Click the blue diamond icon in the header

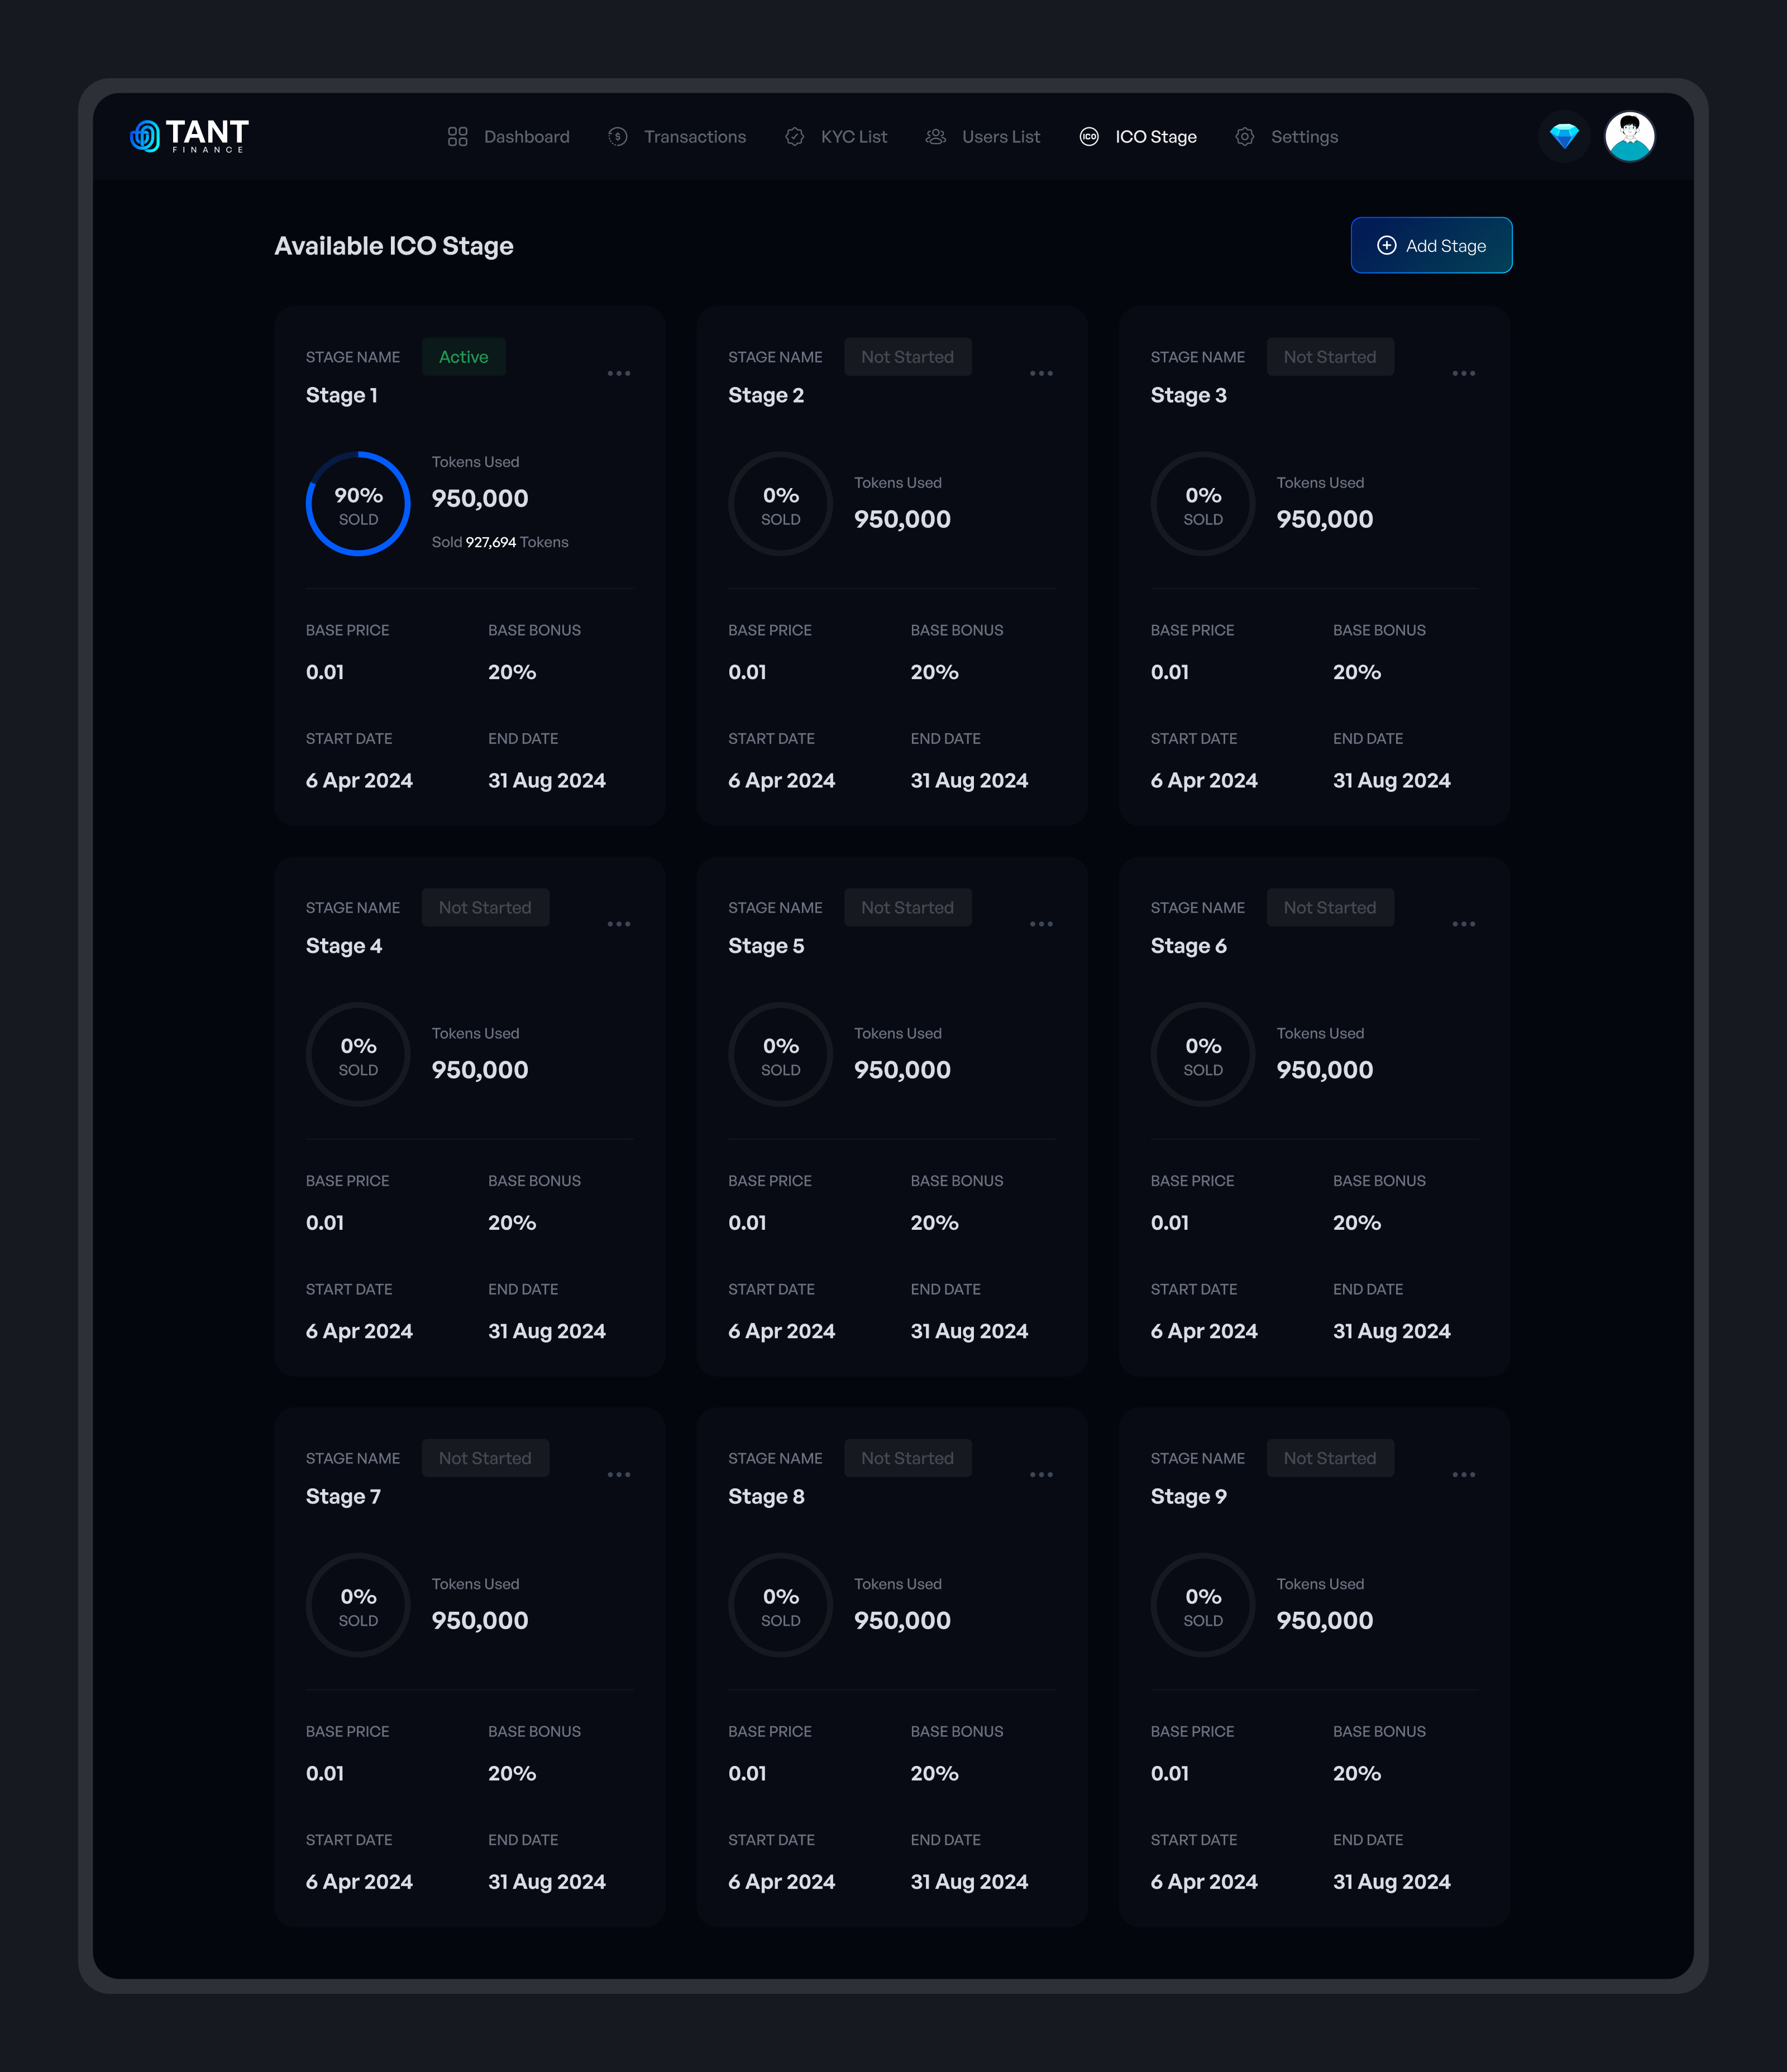point(1564,136)
